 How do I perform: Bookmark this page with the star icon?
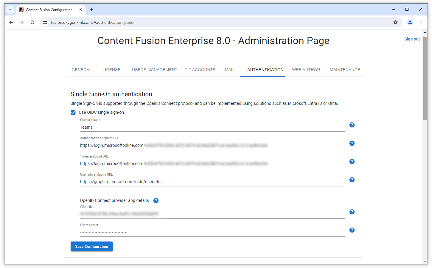point(395,22)
